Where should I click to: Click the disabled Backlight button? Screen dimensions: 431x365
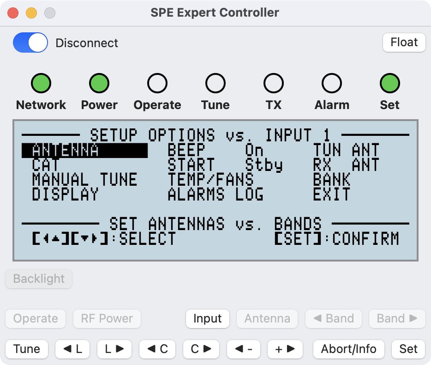point(39,279)
